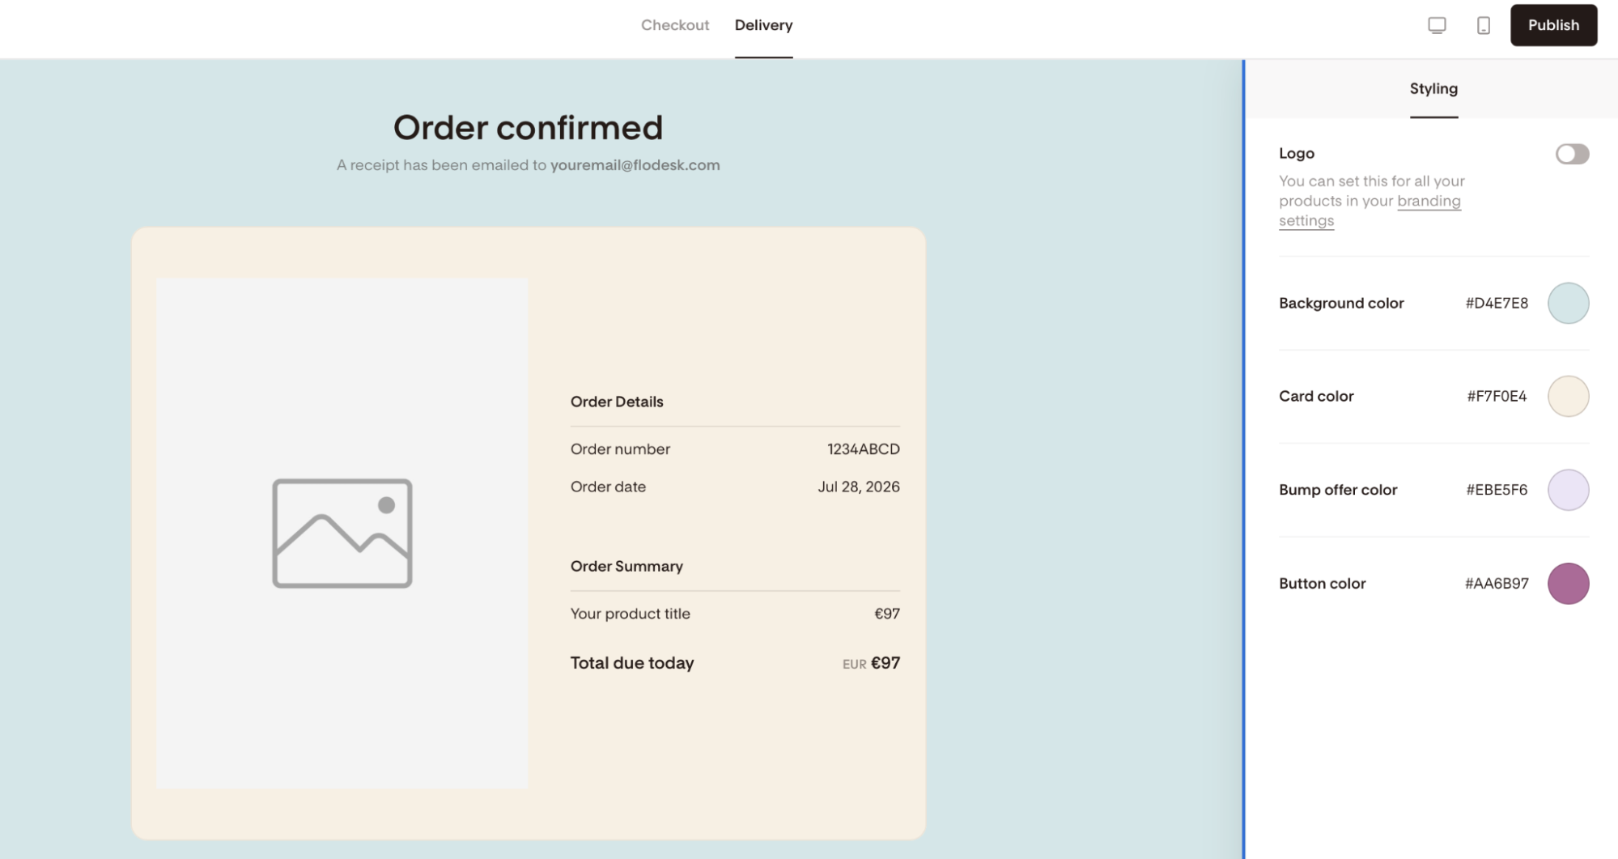Open the Checkout tab
Image resolution: width=1618 pixels, height=859 pixels.
click(x=675, y=25)
